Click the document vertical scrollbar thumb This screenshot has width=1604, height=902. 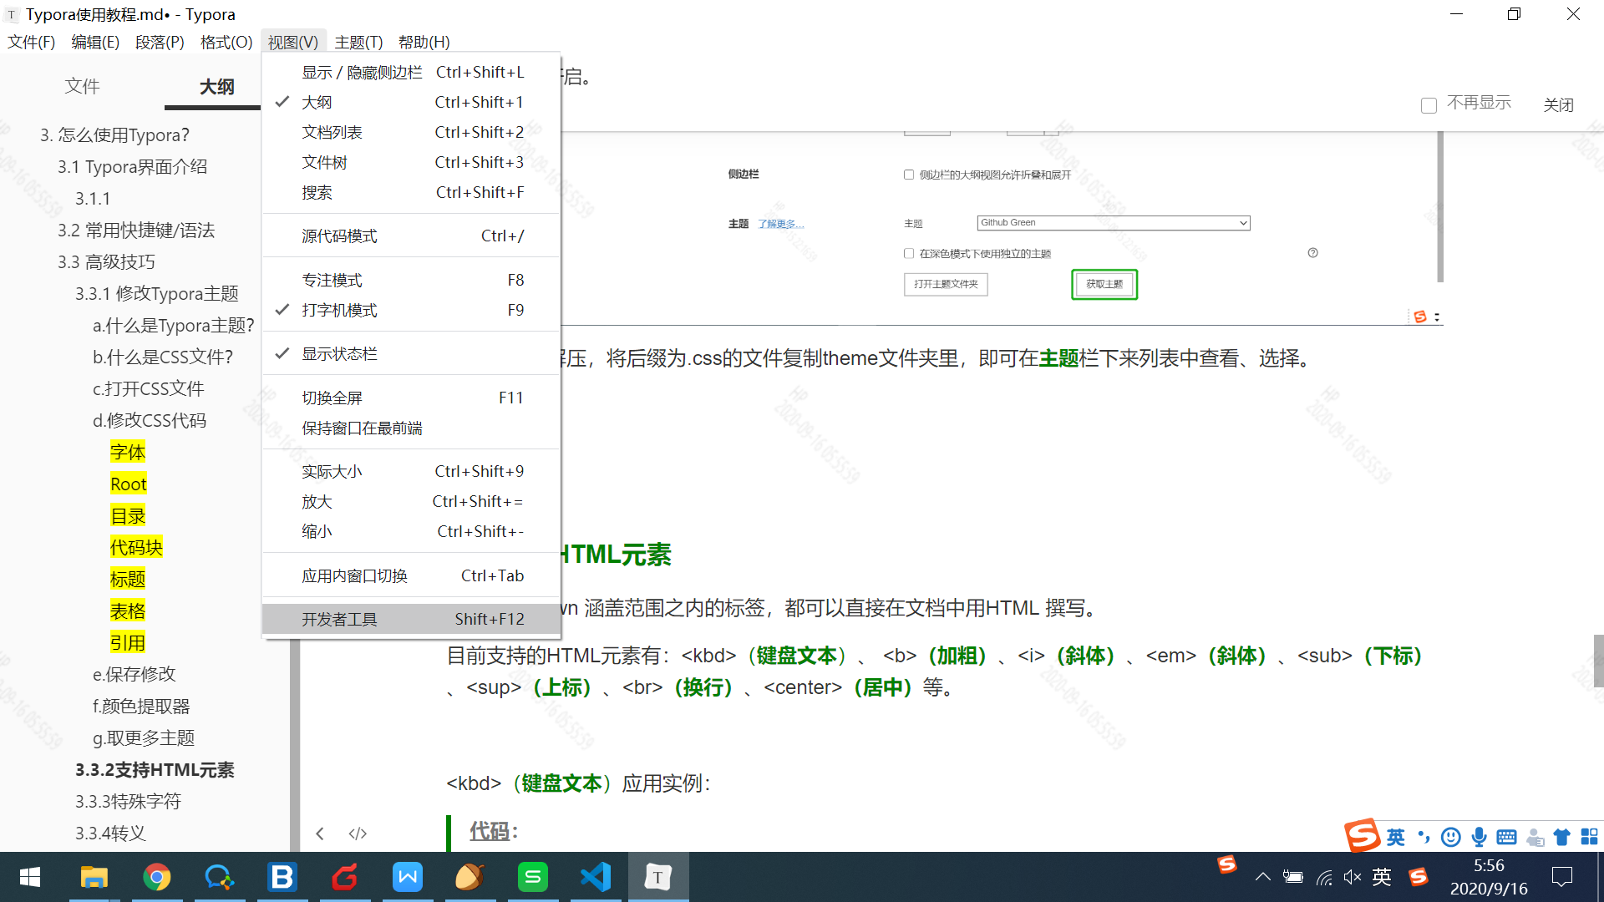(1598, 660)
